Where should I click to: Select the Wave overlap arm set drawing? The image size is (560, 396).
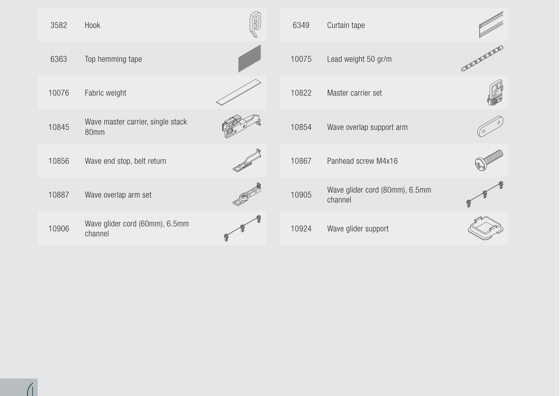click(x=247, y=194)
